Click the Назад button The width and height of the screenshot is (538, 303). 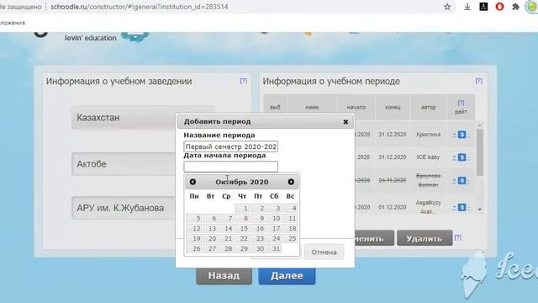224,275
